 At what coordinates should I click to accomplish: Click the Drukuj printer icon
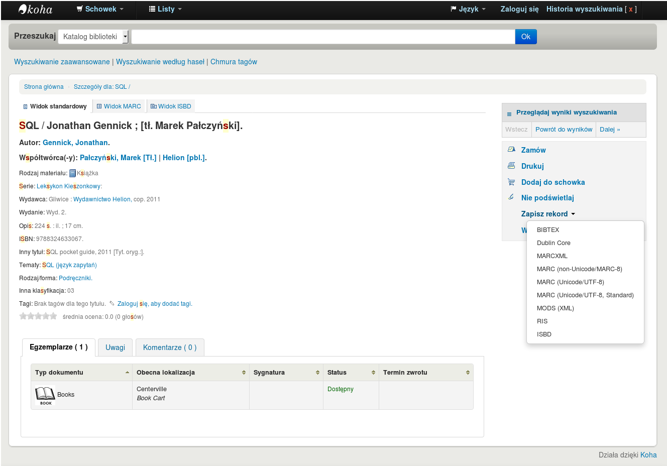511,166
